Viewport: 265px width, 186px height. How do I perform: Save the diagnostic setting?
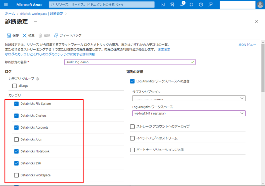[x=13, y=35]
